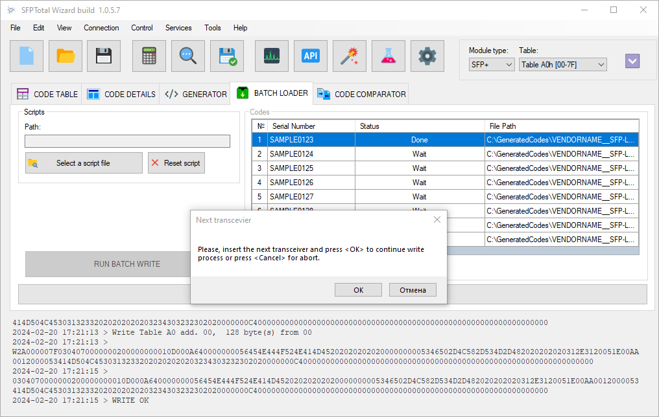The image size is (659, 417).
Task: Close the Next transceiver dialog
Action: pos(437,220)
